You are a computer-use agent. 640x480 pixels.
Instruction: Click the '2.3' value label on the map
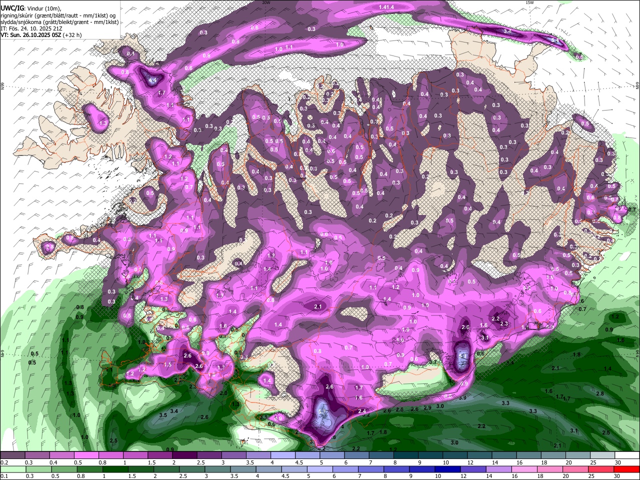[x=504, y=324]
